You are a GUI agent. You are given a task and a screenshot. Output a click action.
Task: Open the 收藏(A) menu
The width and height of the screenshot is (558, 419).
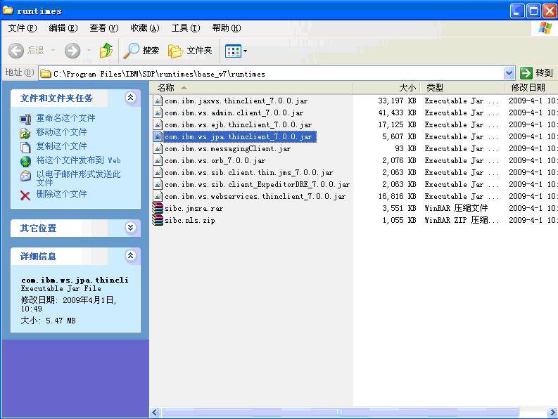click(x=145, y=27)
